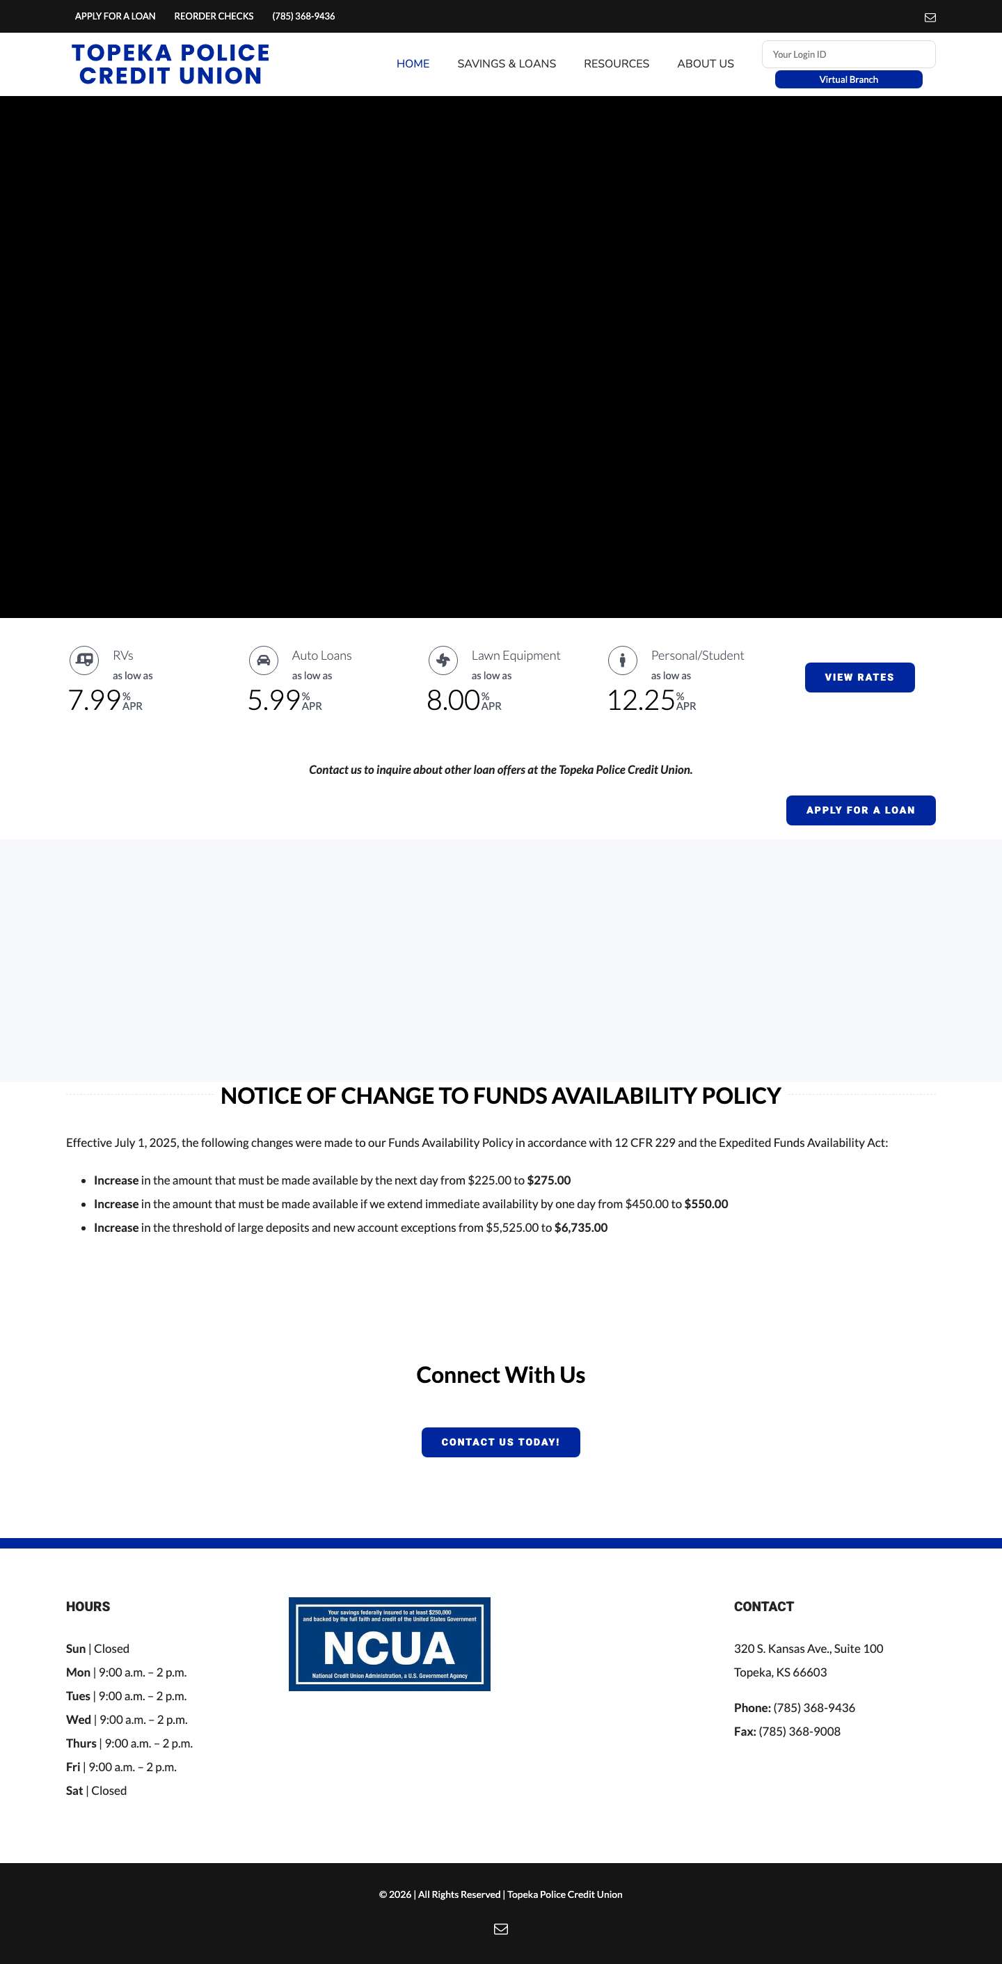Open the SAVINGS & LOANS menu
Viewport: 1002px width, 1964px height.
pyautogui.click(x=506, y=63)
